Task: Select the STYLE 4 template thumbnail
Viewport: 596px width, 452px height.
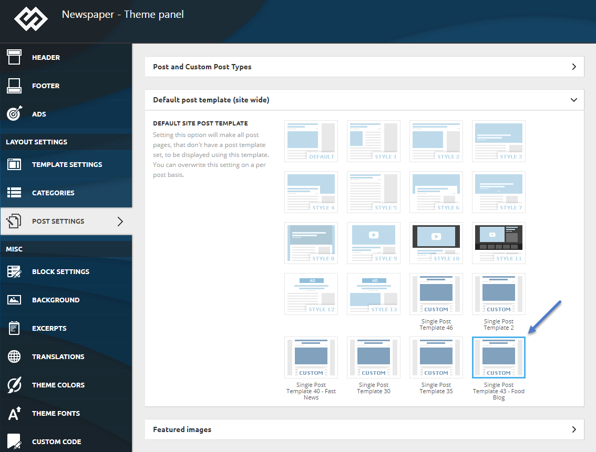Action: tap(311, 192)
